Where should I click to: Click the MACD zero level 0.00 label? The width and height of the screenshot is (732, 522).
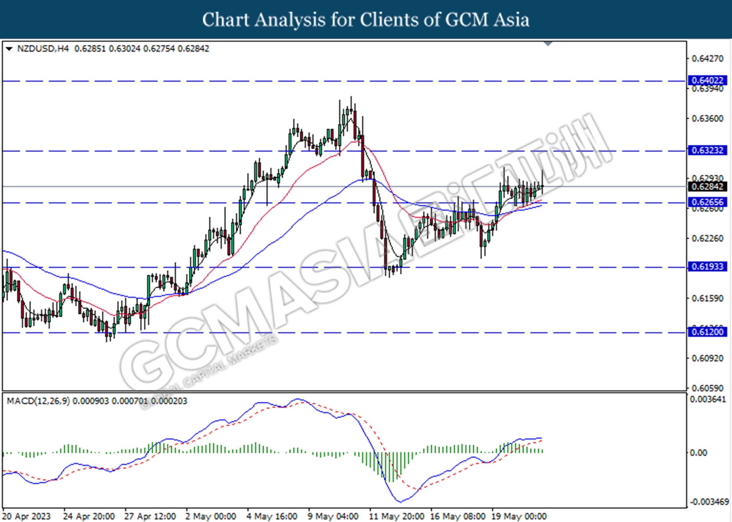(698, 453)
